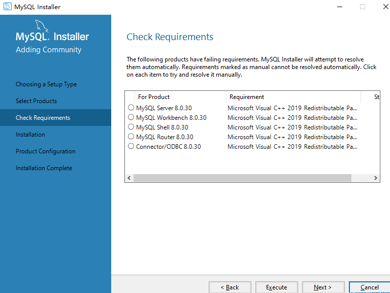Click the For Product column header
Screen dimensions: 390x293
click(x=180, y=97)
